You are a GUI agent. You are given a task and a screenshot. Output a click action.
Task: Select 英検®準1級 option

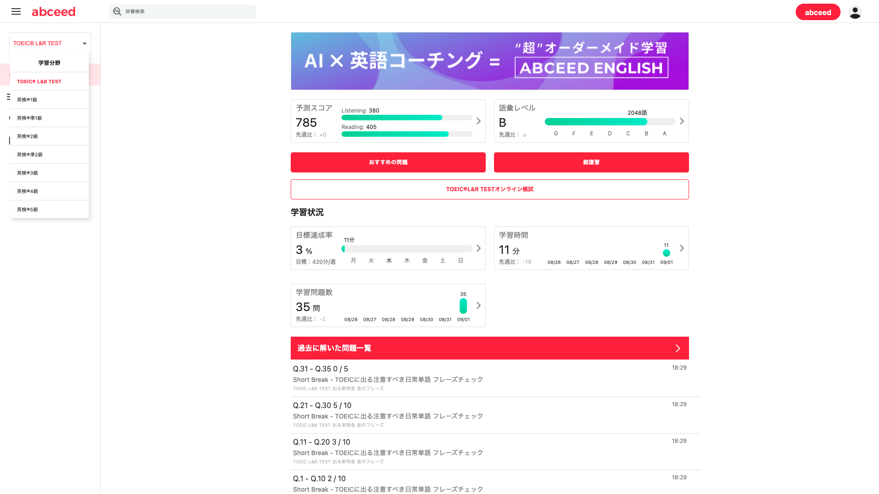pos(49,118)
